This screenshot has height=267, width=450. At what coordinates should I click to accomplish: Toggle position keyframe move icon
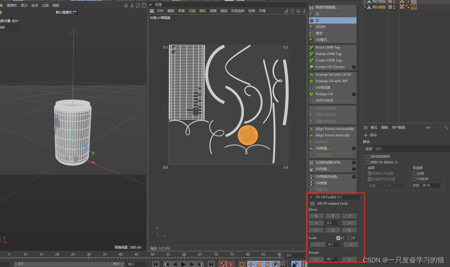pos(251,264)
